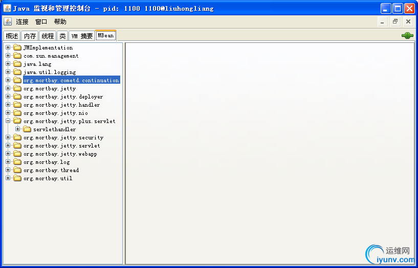
Task: Click the org.mortbay.jetty.servlet folder icon
Action: click(x=17, y=145)
